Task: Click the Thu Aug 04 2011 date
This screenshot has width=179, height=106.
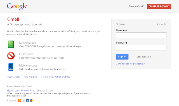Action: pyautogui.click(x=46, y=91)
